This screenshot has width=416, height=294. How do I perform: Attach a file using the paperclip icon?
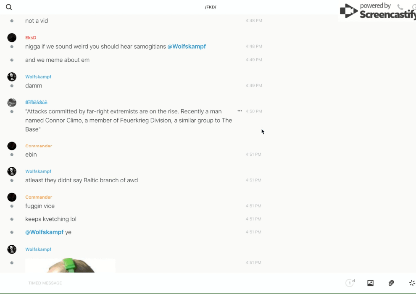(x=391, y=283)
